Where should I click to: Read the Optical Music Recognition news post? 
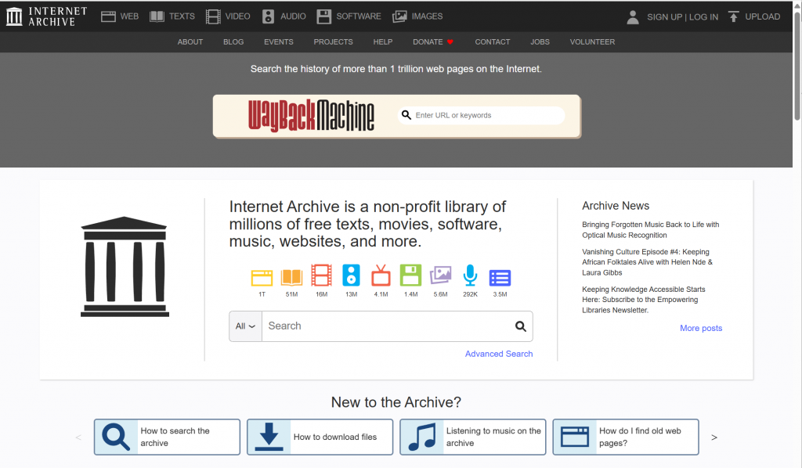pyautogui.click(x=650, y=230)
